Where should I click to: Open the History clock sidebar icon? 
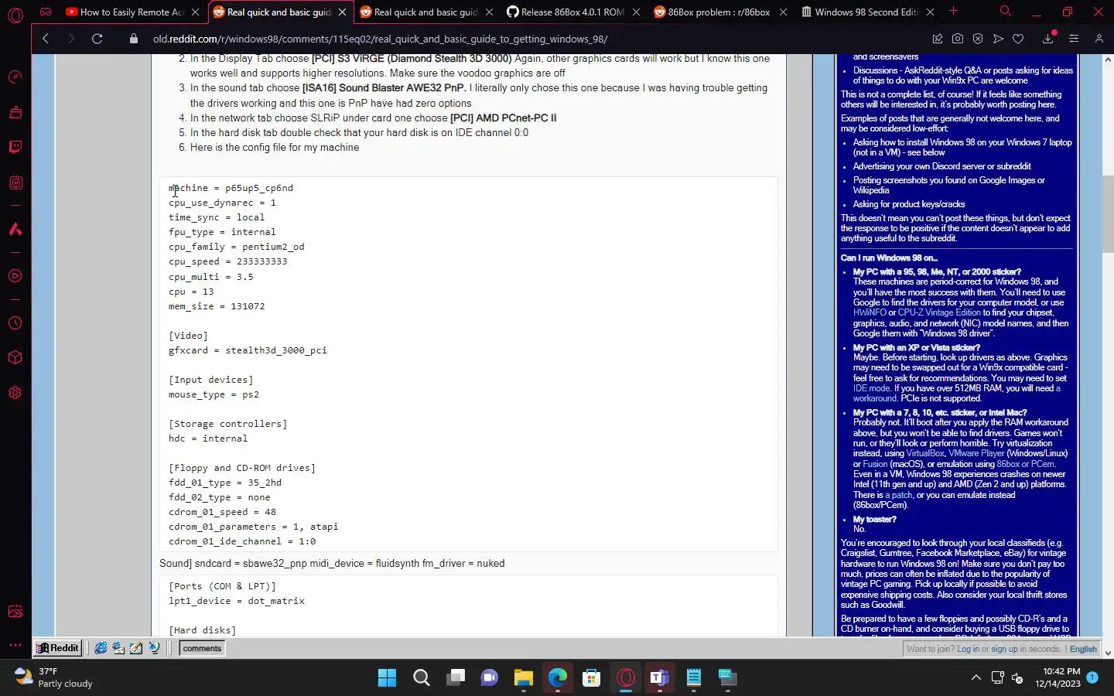coord(15,323)
